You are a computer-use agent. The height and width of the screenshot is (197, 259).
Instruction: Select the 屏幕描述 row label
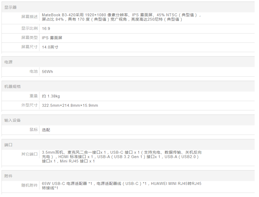(x=29, y=17)
